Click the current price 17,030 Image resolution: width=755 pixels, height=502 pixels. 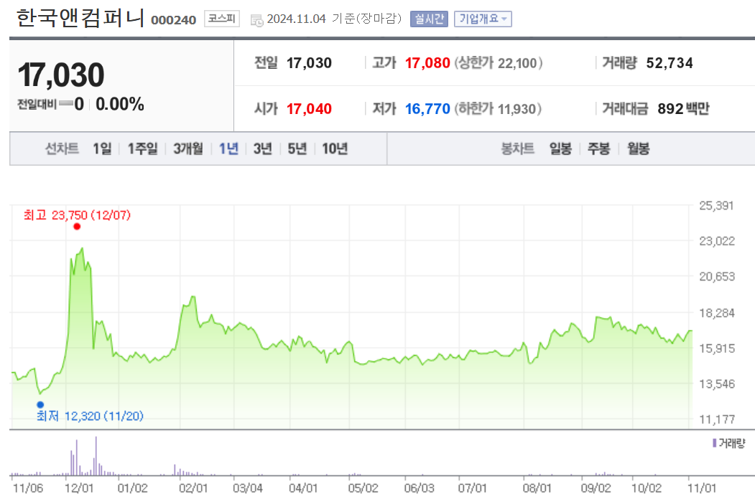[x=61, y=75]
